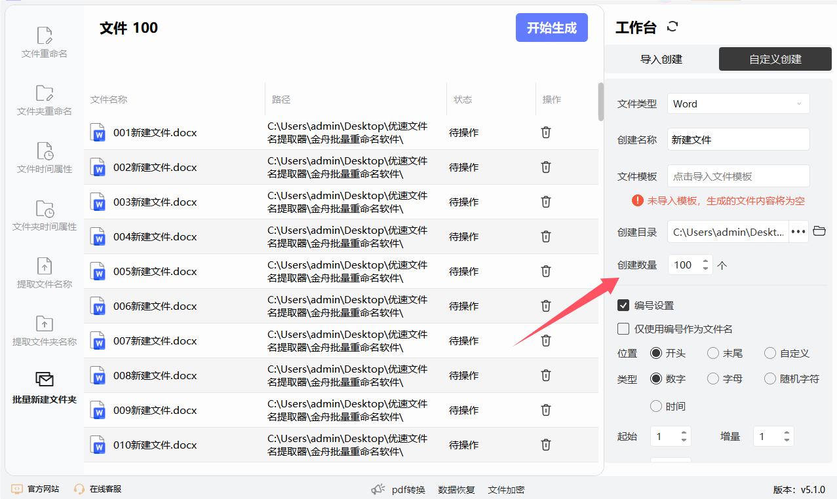Select the 末尾 position radio button
The height and width of the screenshot is (499, 837).
[x=713, y=353]
